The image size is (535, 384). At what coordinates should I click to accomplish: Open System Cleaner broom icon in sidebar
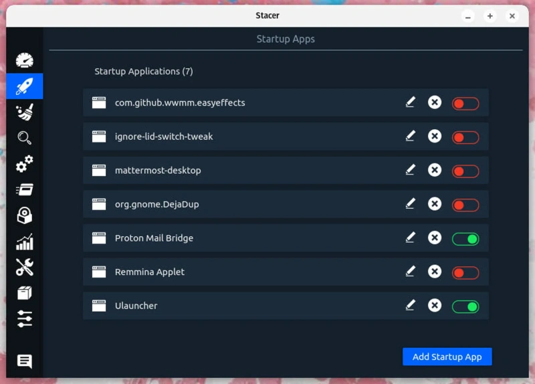(25, 112)
